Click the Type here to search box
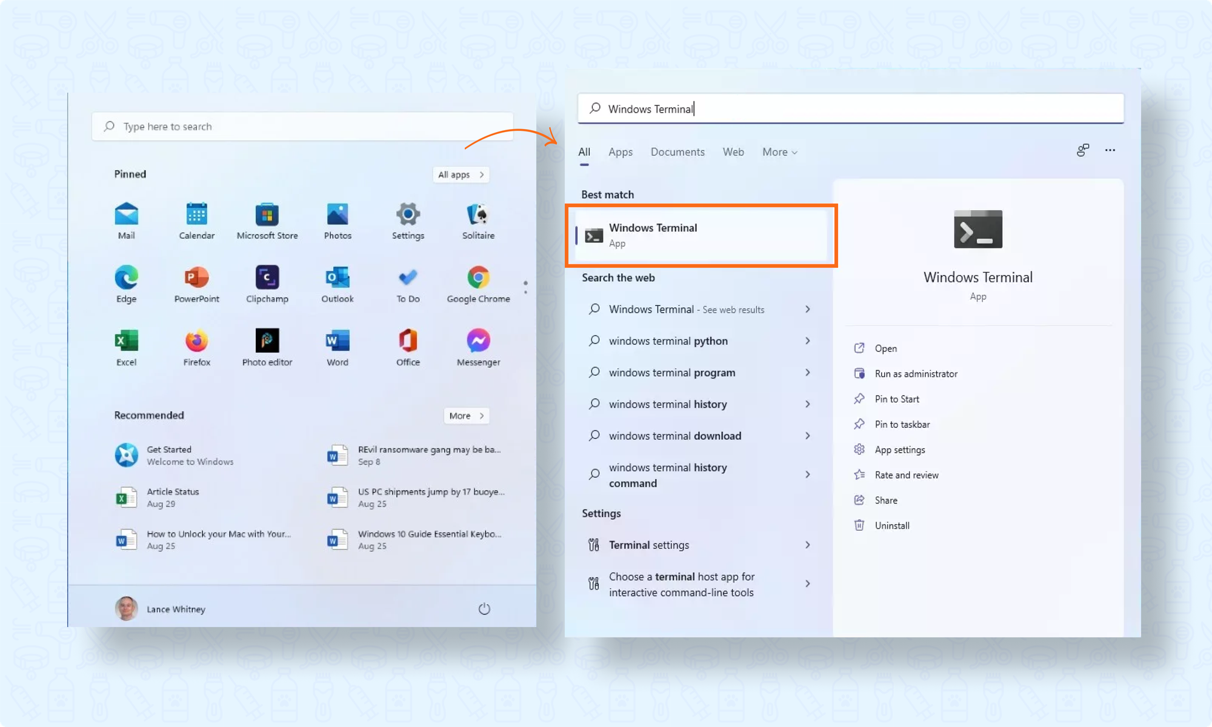This screenshot has width=1212, height=727. [x=303, y=127]
